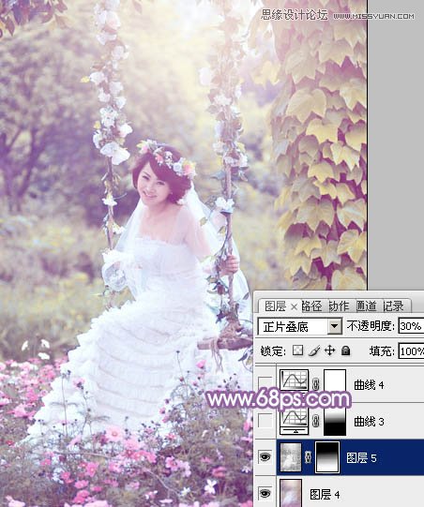Switch to the 图层 tab
The image size is (424, 507).
275,306
